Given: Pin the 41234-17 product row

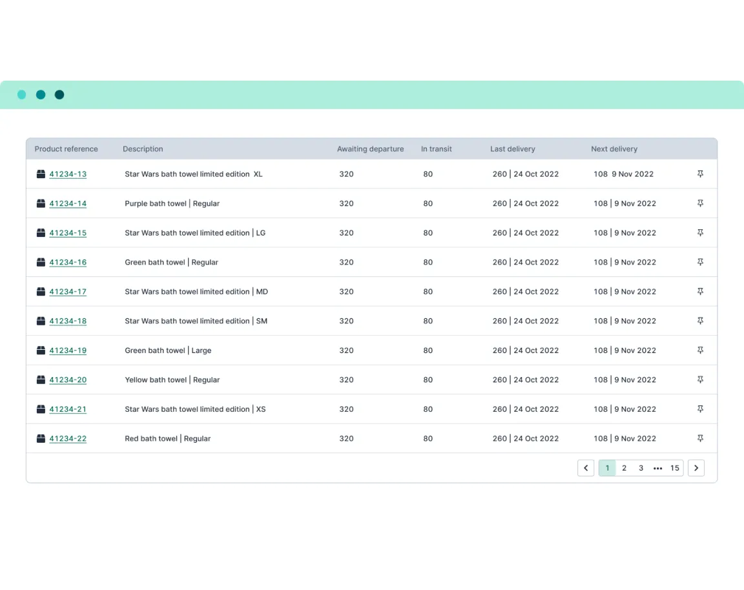Looking at the screenshot, I should coord(700,292).
